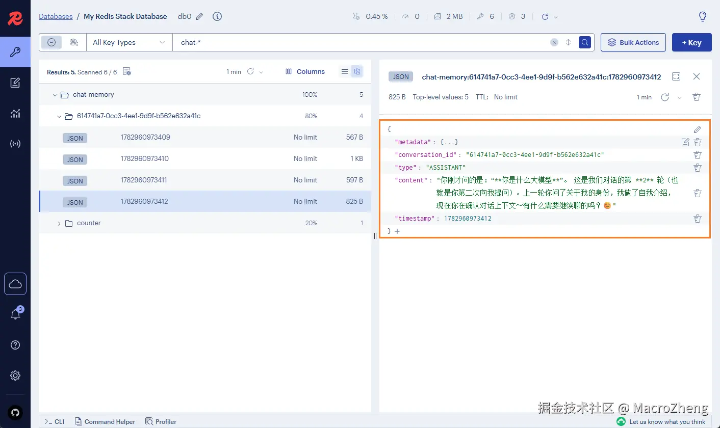
Task: Open scan settings icon next to Results
Action: (127, 72)
